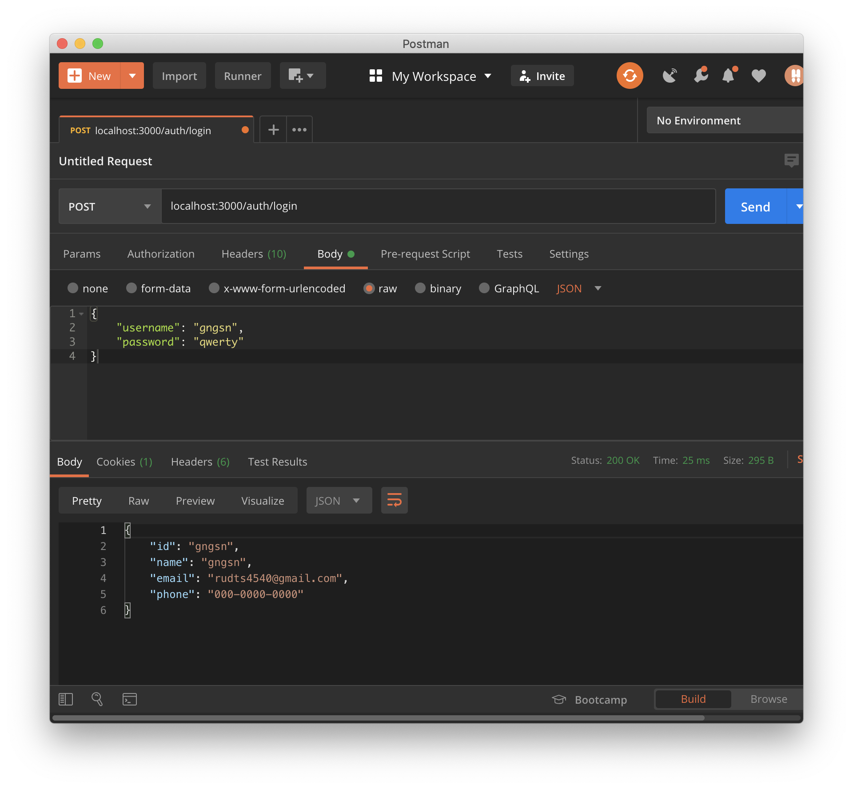Open the satellite capture requests icon
The height and width of the screenshot is (789, 853).
[670, 76]
